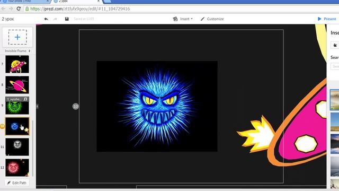Select path step 8, the pink planet thumbnail

point(17,85)
